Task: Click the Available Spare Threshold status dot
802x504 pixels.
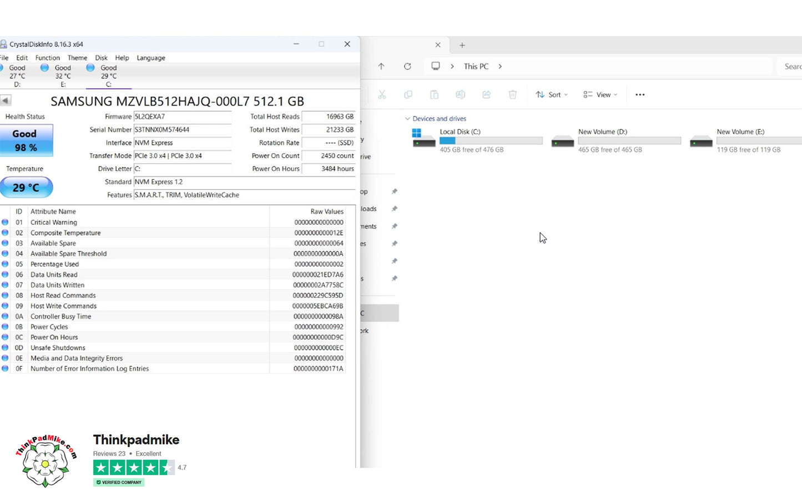Action: [5, 254]
